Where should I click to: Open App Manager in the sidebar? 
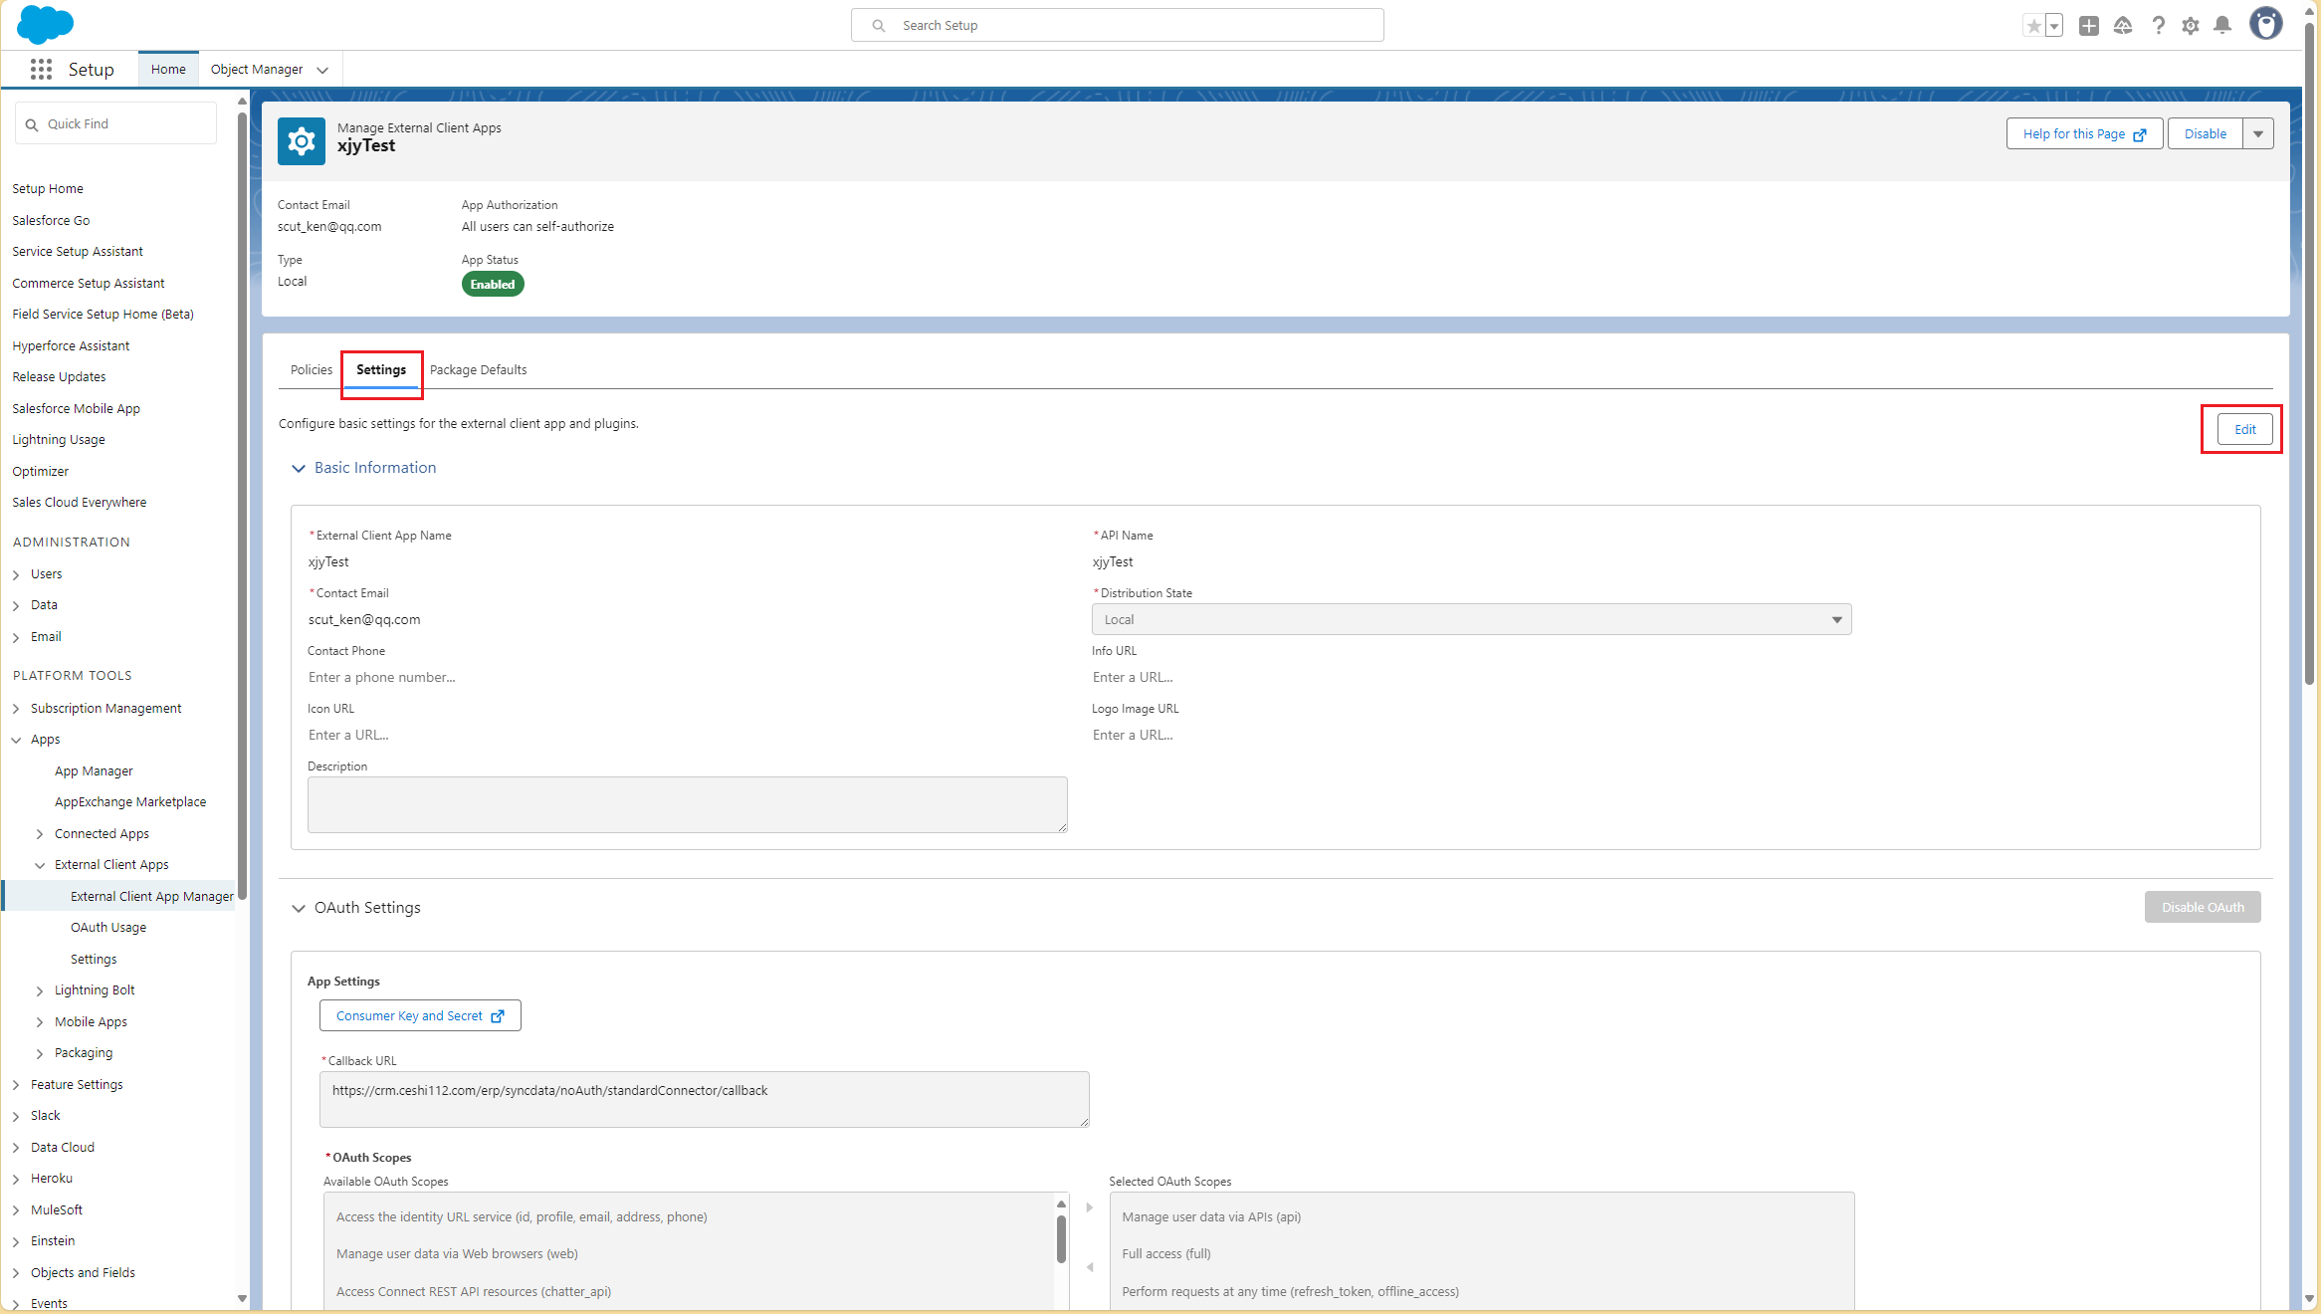(x=94, y=771)
